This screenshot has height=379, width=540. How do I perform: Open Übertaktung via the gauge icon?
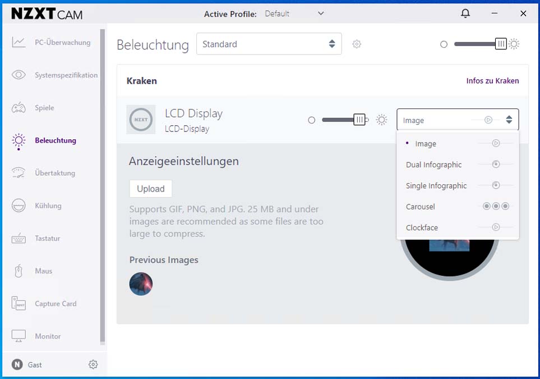[x=19, y=173]
